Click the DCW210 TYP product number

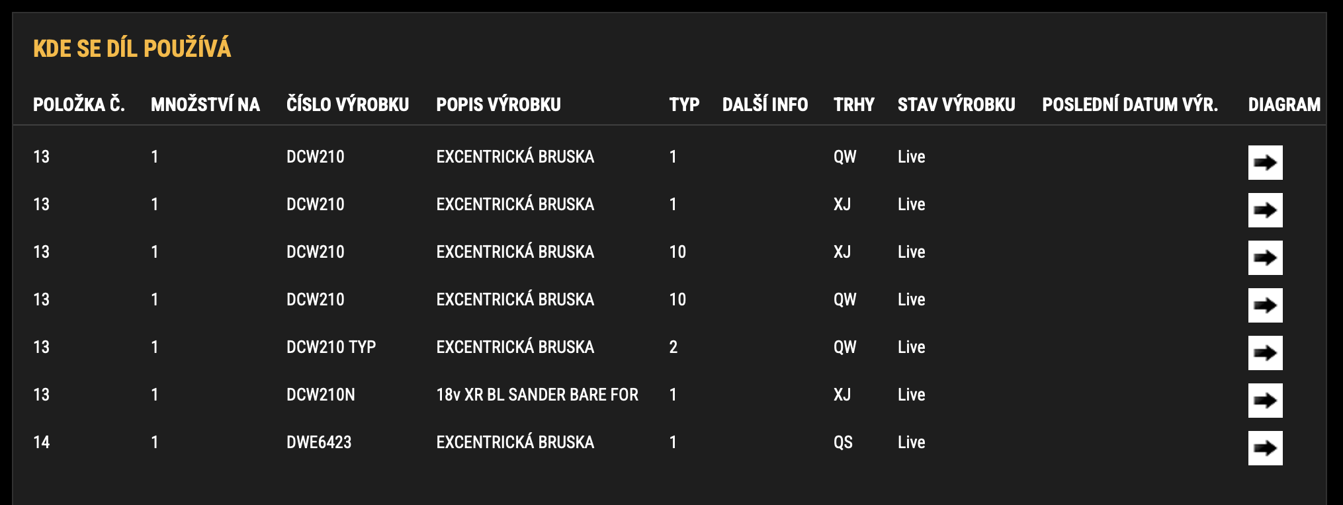tap(331, 347)
